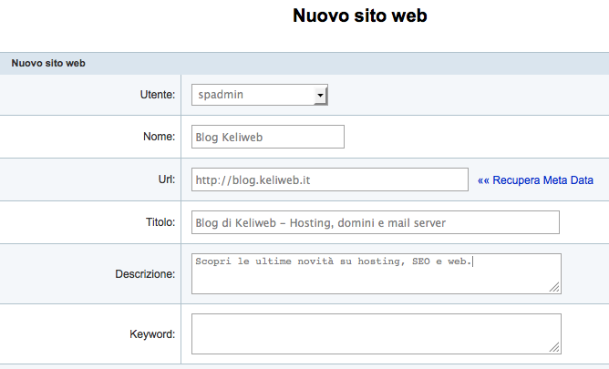The image size is (609, 369).
Task: Click the Titolo: label
Action: coord(159,222)
